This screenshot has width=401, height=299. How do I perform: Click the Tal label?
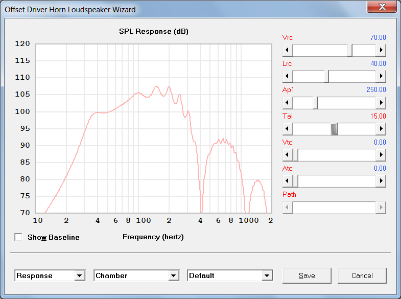288,116
